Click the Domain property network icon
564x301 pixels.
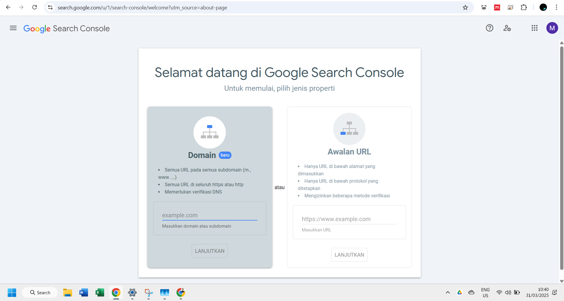pos(210,132)
